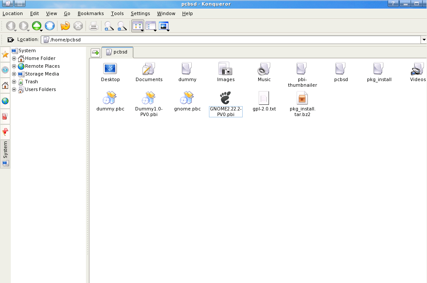The image size is (427, 283).
Task: Open the Network sidebar globe tab
Action: click(x=5, y=101)
